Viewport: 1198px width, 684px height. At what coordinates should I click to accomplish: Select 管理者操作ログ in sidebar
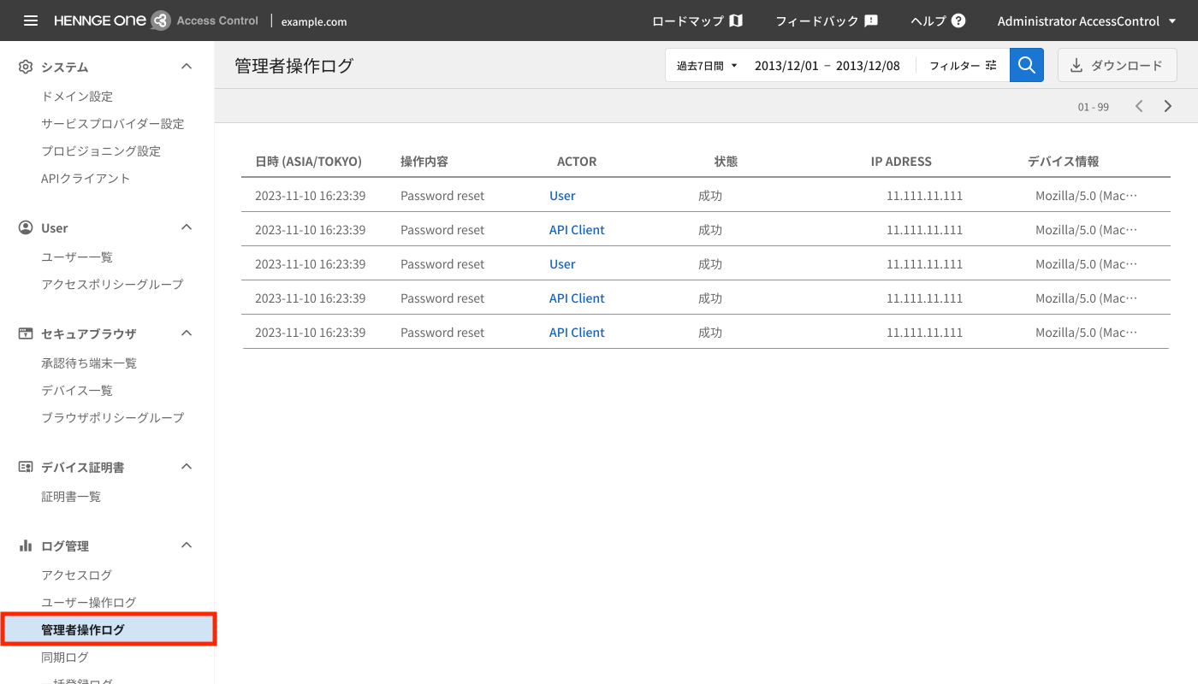(108, 629)
